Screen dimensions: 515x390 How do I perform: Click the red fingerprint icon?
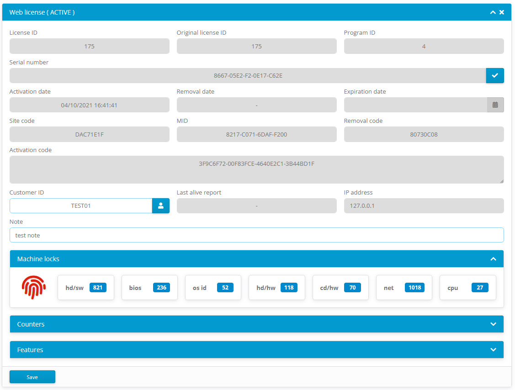tap(34, 287)
